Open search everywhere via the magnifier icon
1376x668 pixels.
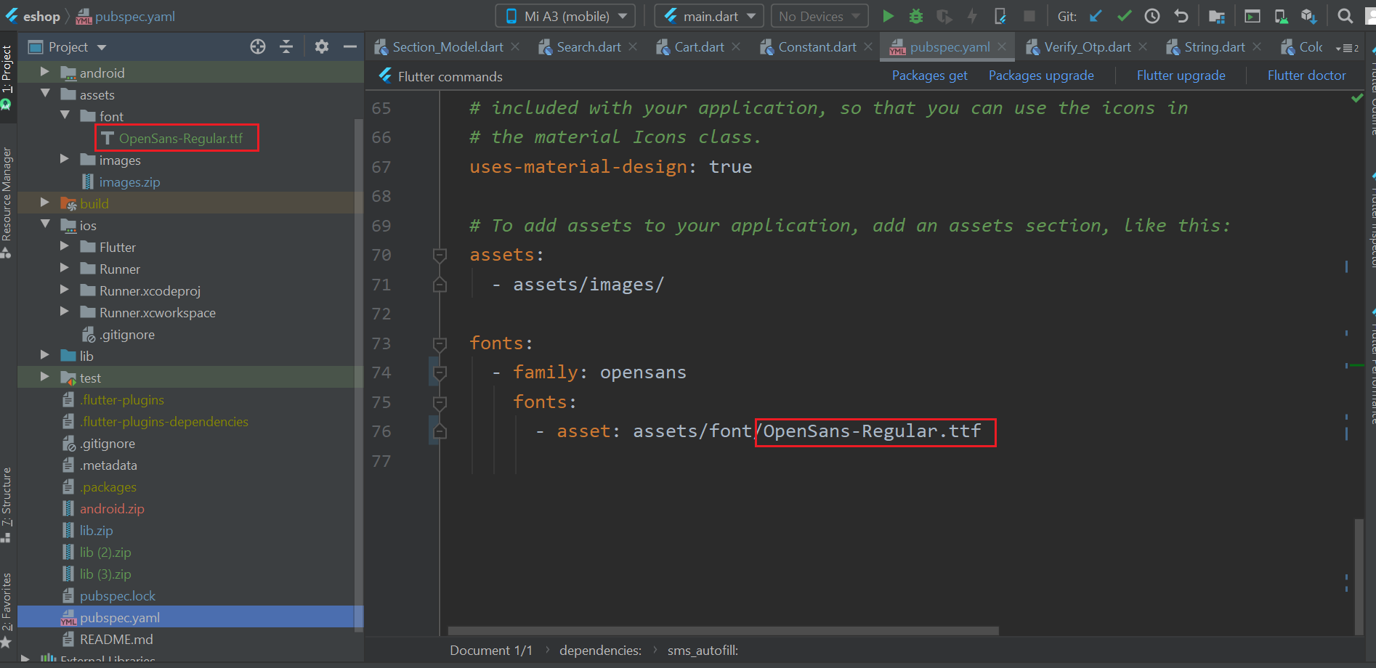1345,16
